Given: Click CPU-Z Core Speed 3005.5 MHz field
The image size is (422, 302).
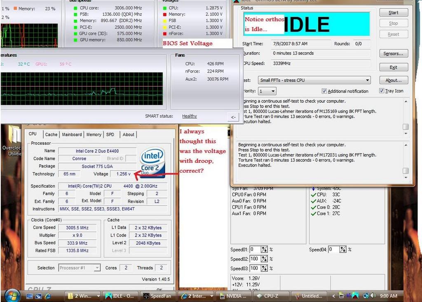Looking at the screenshot, I should tap(77, 228).
